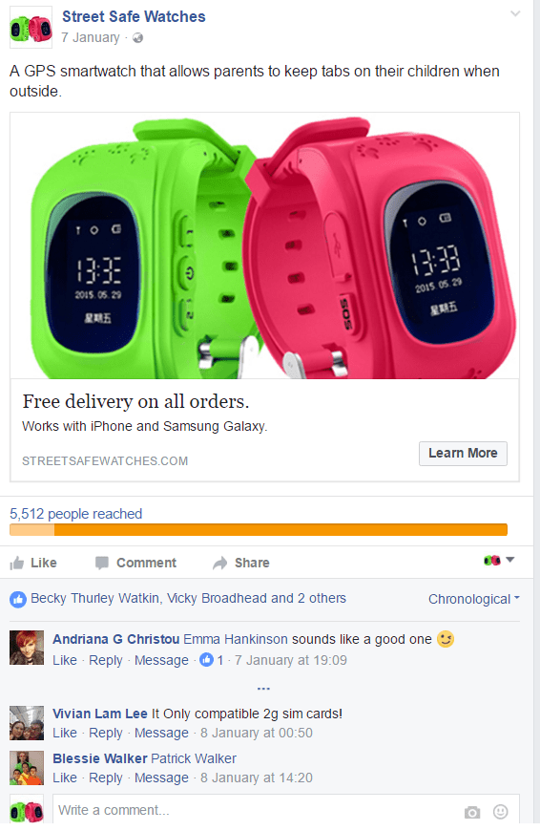The width and height of the screenshot is (540, 831).
Task: Click the Street Safe Watches page avatar
Action: click(31, 28)
